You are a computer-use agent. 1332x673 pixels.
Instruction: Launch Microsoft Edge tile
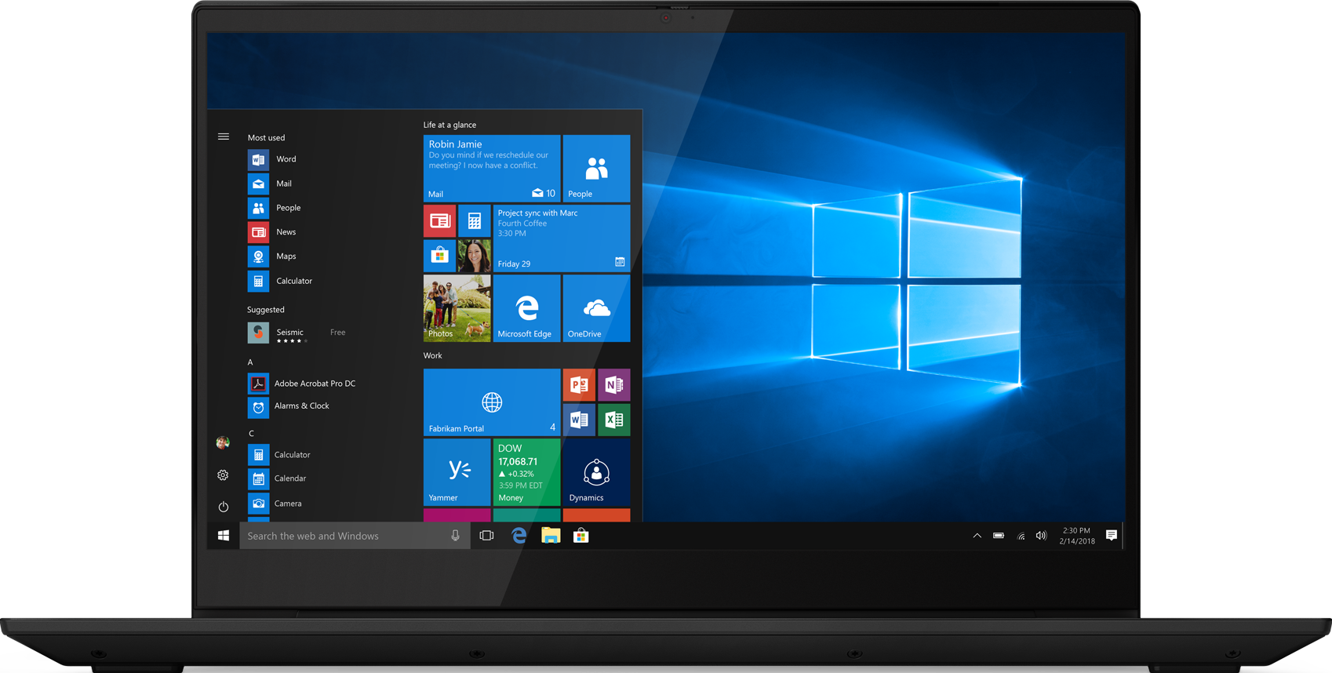pyautogui.click(x=527, y=308)
